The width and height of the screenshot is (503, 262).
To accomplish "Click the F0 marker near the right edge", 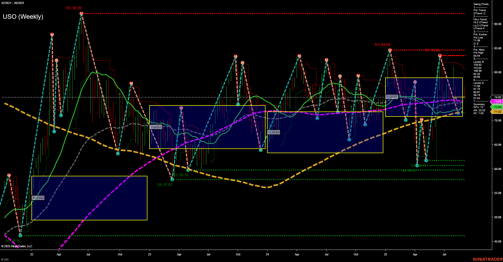I will [x=455, y=99].
